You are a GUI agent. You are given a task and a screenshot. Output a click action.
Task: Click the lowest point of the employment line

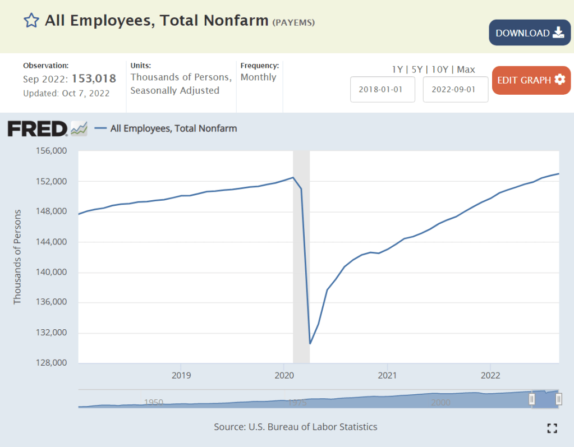point(310,343)
